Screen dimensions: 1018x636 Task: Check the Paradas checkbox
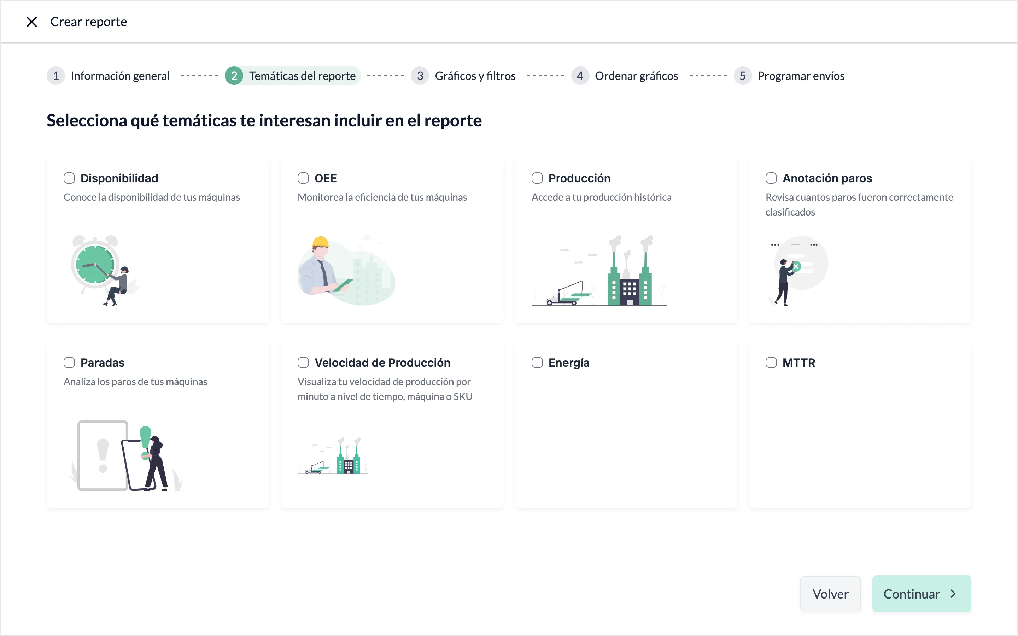click(69, 363)
